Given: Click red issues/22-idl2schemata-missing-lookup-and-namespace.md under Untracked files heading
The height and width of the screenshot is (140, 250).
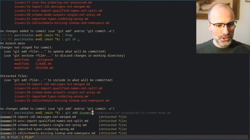Looking at the screenshot, I should tap(62, 101).
